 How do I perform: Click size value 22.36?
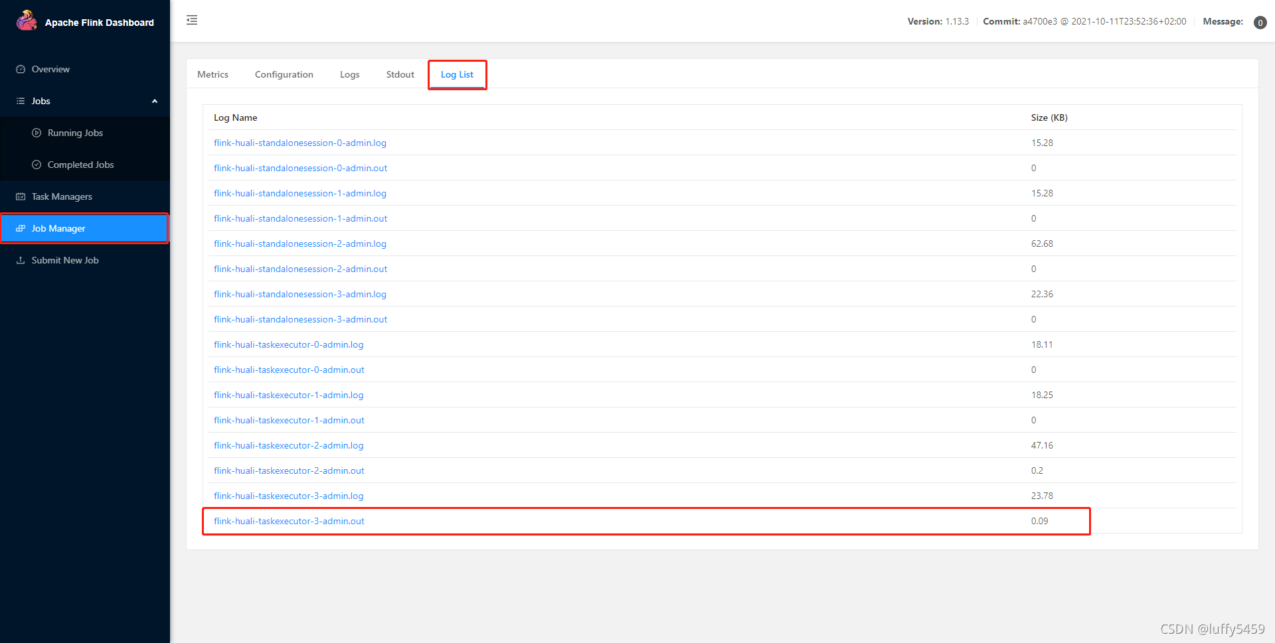(x=1042, y=294)
